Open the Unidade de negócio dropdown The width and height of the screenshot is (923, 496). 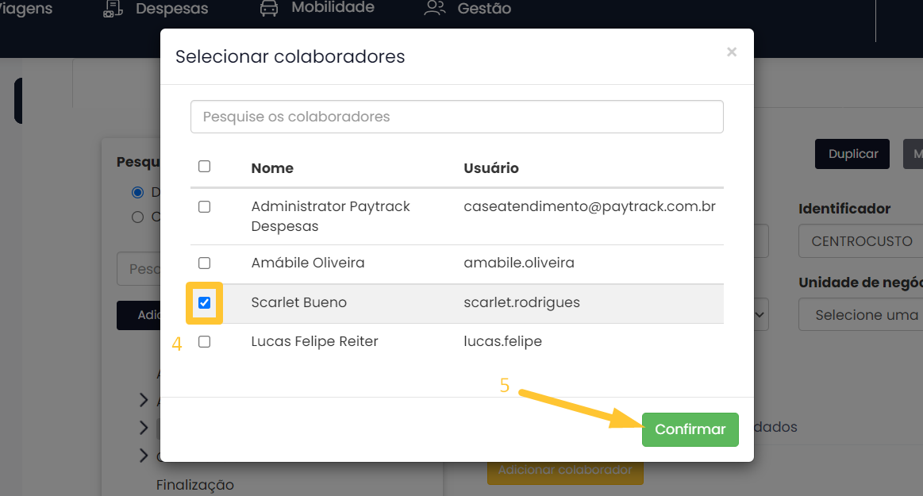pyautogui.click(x=860, y=315)
